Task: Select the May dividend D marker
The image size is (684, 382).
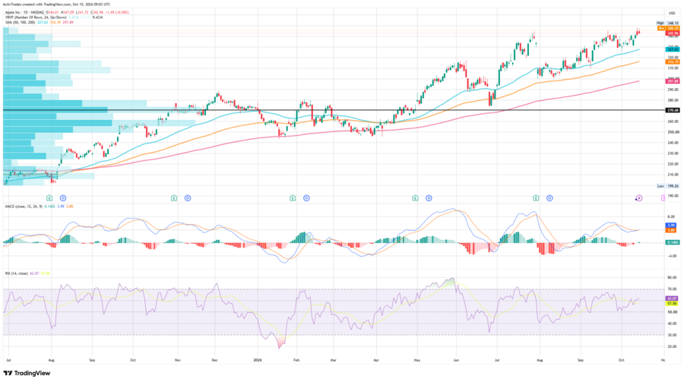Action: [x=429, y=198]
